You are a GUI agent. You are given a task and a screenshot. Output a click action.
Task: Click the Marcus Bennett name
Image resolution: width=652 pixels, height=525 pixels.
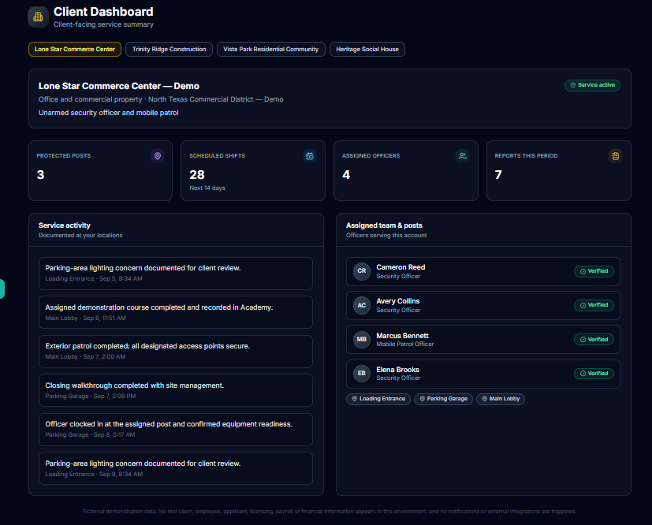coord(403,336)
